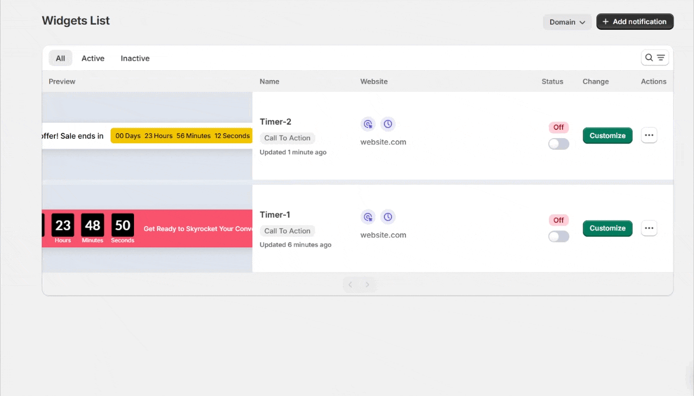The width and height of the screenshot is (694, 396).
Task: Click Timer-1 cursor click trigger icon
Action: click(368, 217)
